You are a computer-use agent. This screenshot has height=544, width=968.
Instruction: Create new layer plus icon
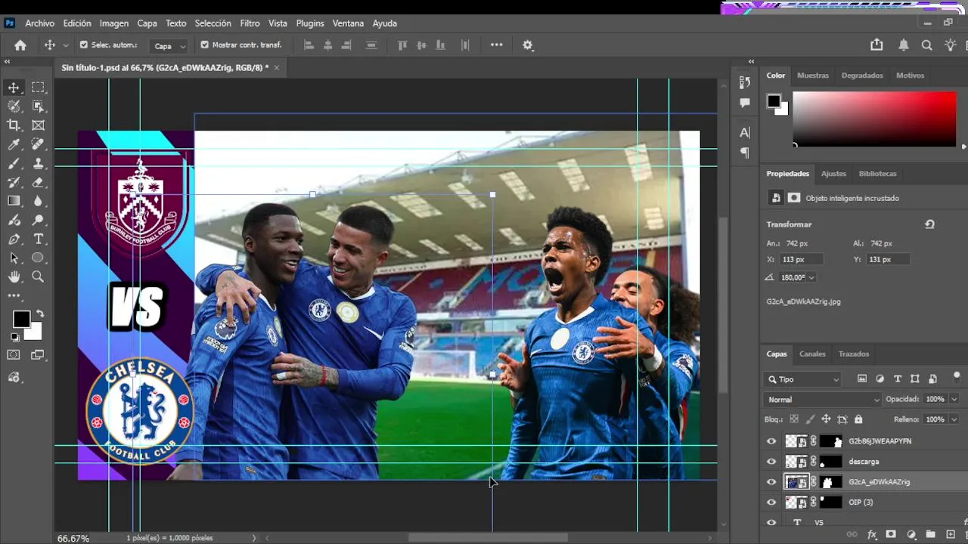[951, 534]
